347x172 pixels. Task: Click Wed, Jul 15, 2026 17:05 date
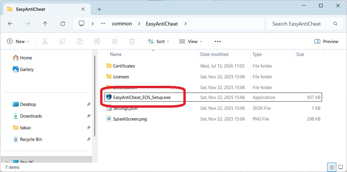(x=222, y=66)
